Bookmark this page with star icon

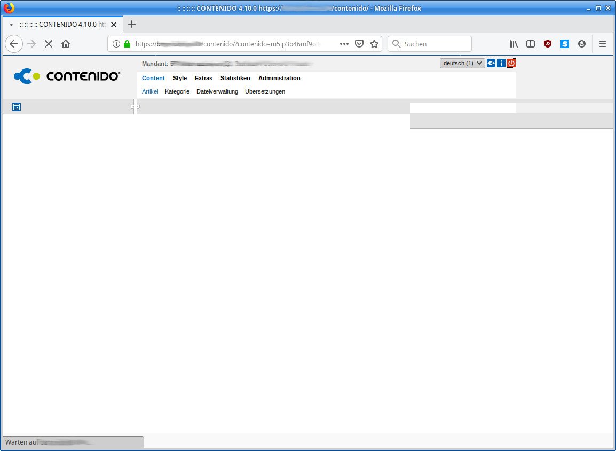pyautogui.click(x=374, y=44)
